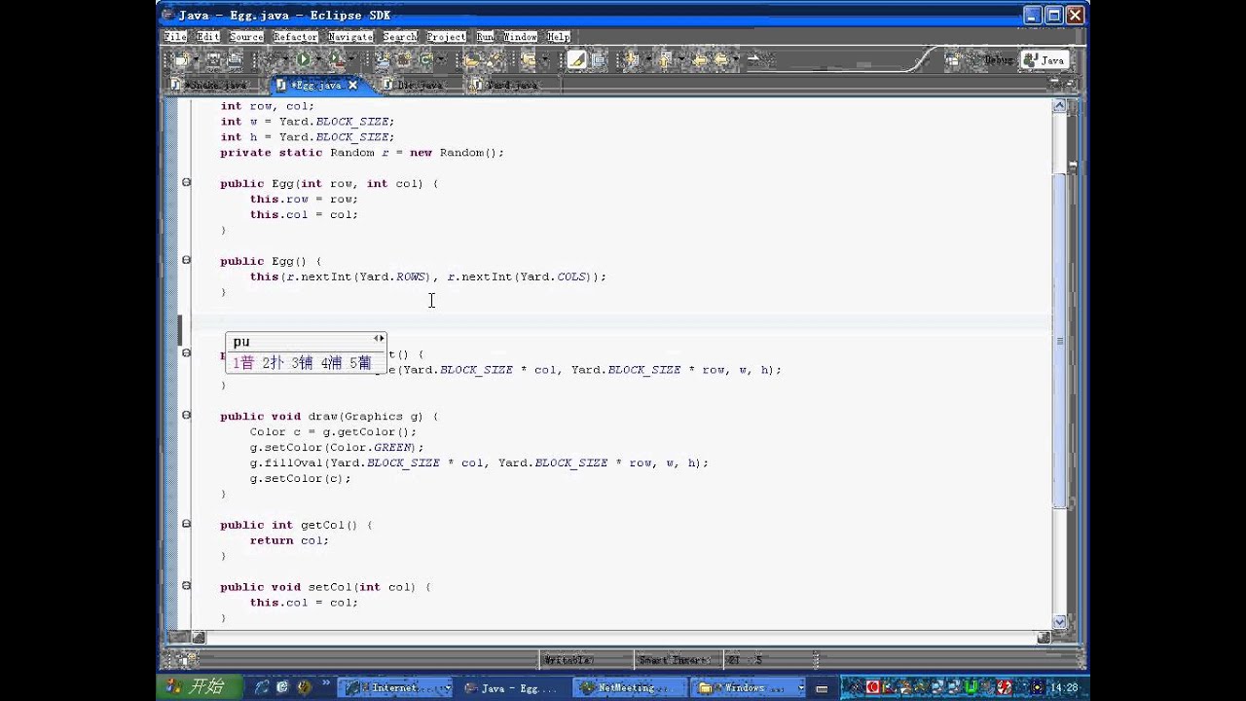Collapse the getCol() method fold
1246x701 pixels.
click(186, 524)
